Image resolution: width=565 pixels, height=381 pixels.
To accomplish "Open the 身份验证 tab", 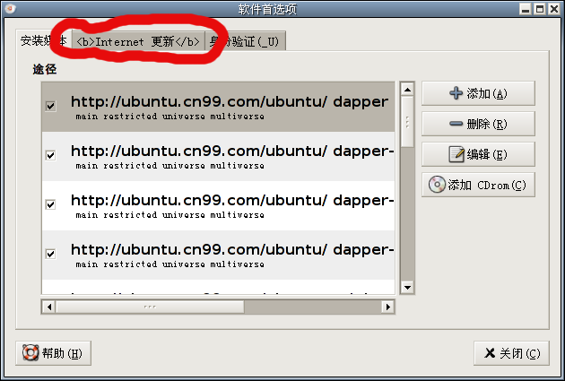I will [245, 41].
